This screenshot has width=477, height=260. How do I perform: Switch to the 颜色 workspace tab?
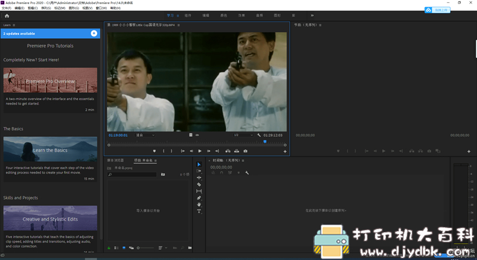tap(224, 15)
